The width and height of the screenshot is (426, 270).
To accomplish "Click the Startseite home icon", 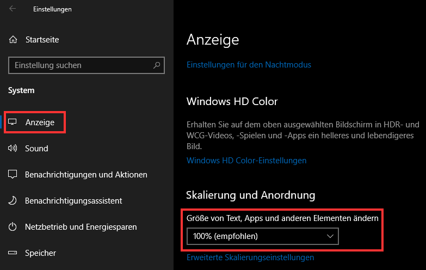I will point(13,40).
